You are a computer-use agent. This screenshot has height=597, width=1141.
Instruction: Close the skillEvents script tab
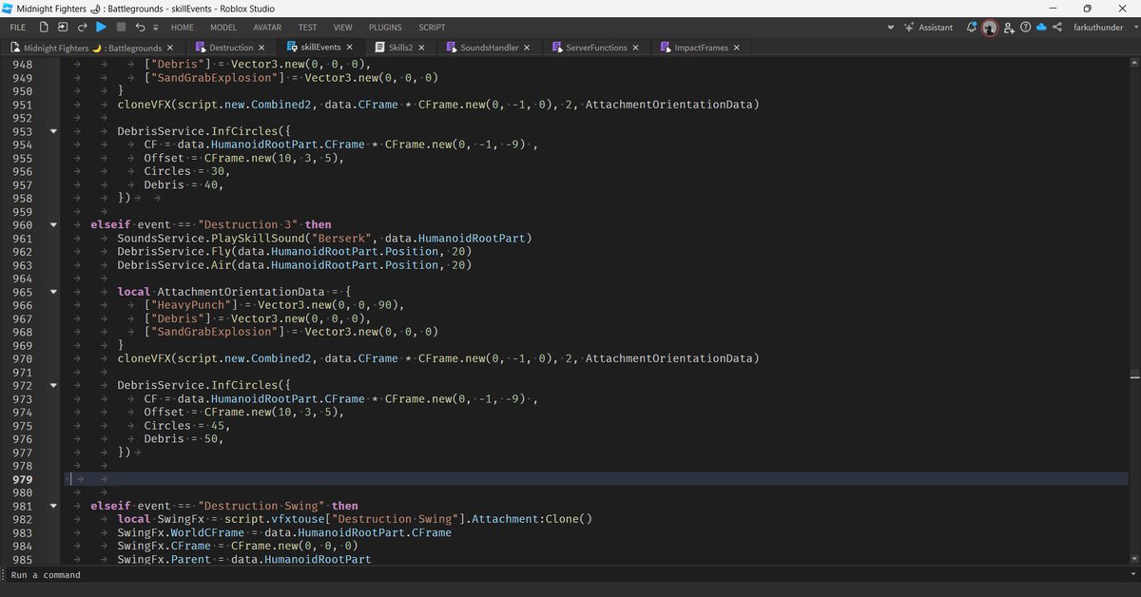tap(350, 48)
